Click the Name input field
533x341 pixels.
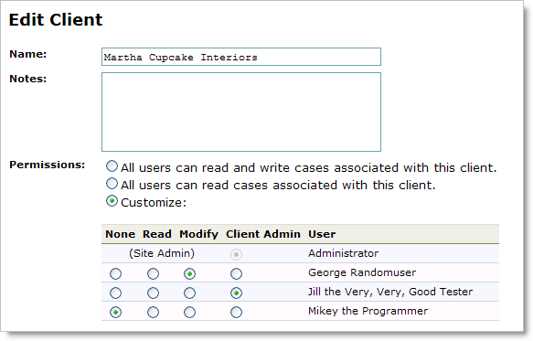[241, 57]
